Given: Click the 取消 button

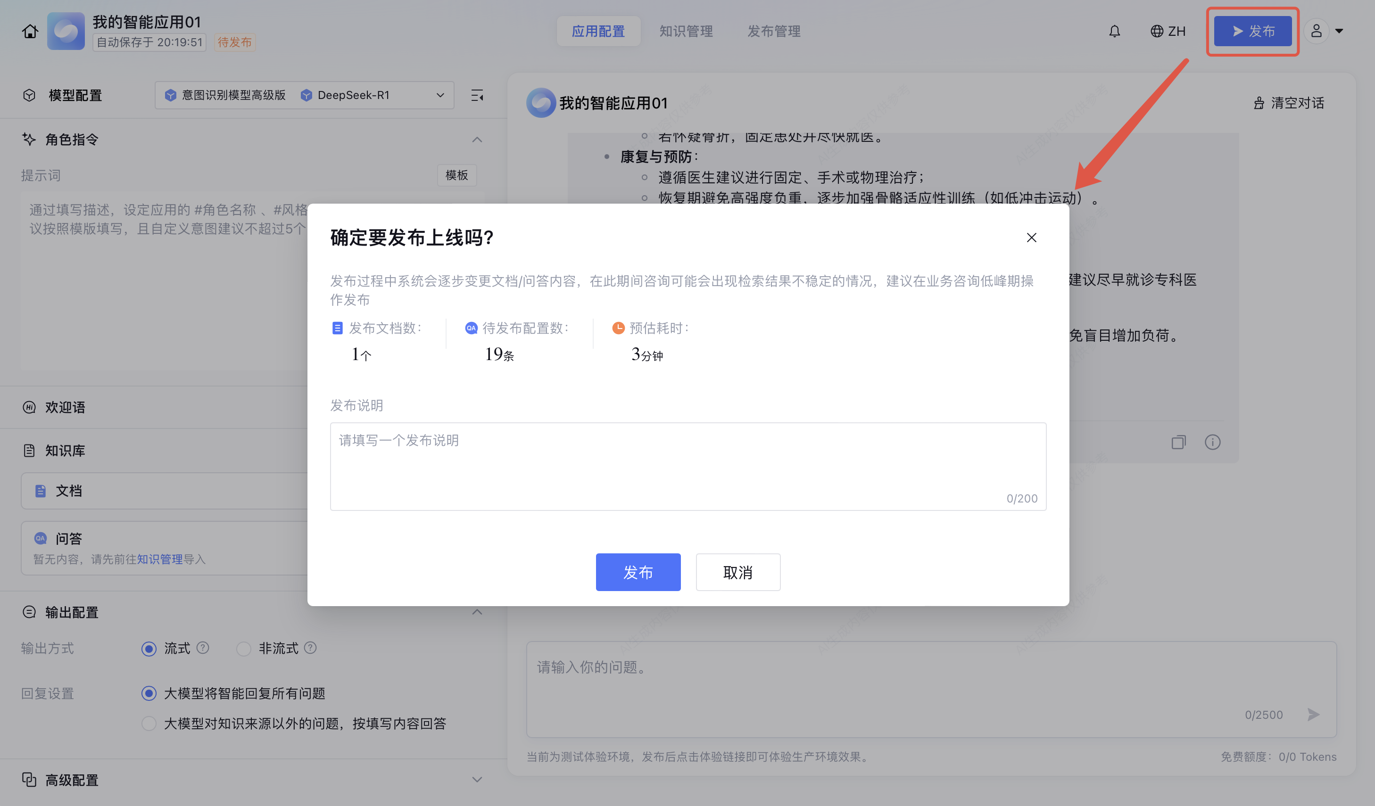Looking at the screenshot, I should click(737, 572).
